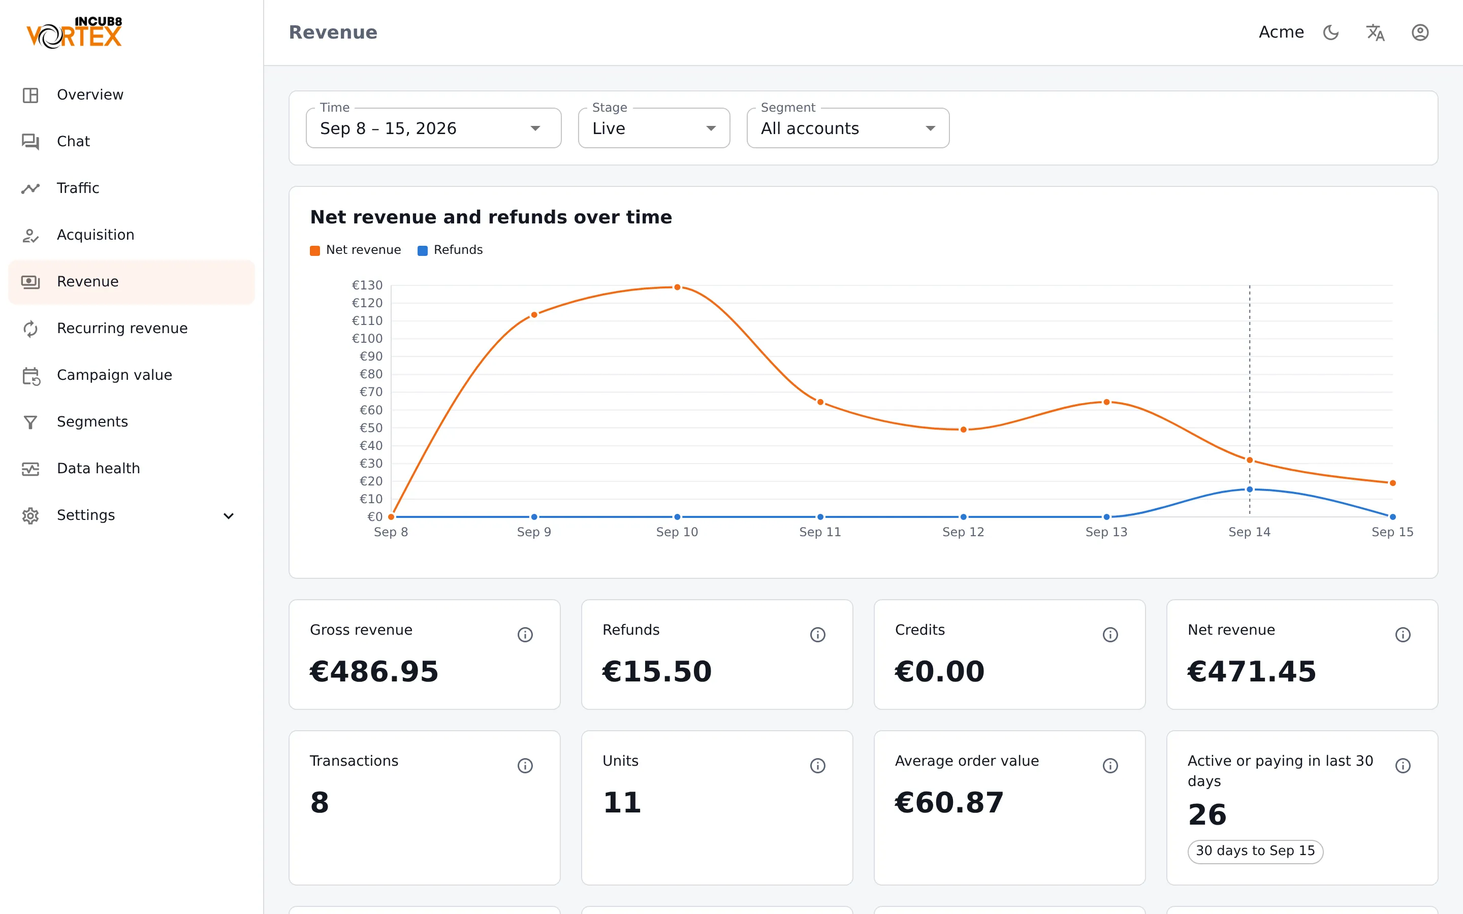Click the €471.45 net revenue value
Viewport: 1463px width, 914px height.
[1251, 672]
